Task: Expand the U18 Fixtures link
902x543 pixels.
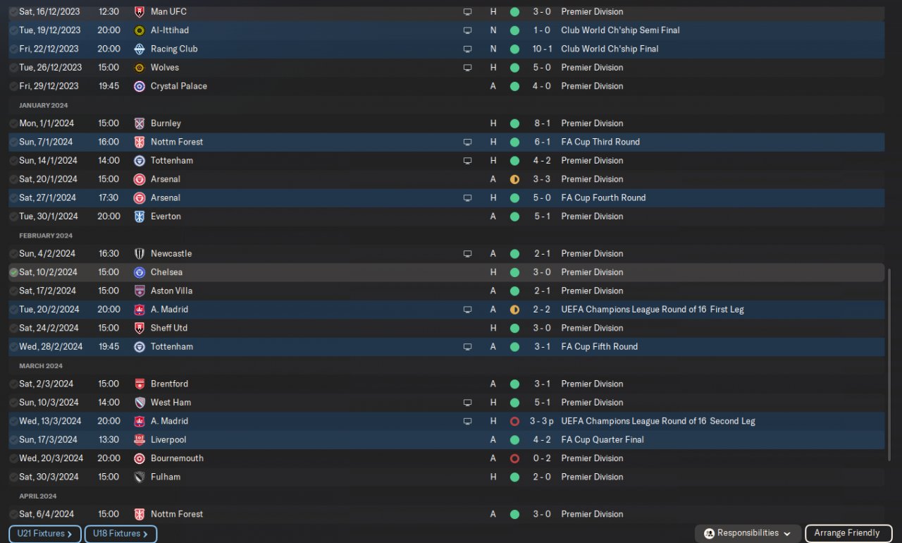Action: pos(121,534)
